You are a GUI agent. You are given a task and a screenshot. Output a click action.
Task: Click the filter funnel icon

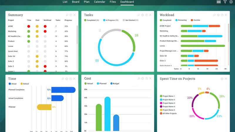(225, 2)
